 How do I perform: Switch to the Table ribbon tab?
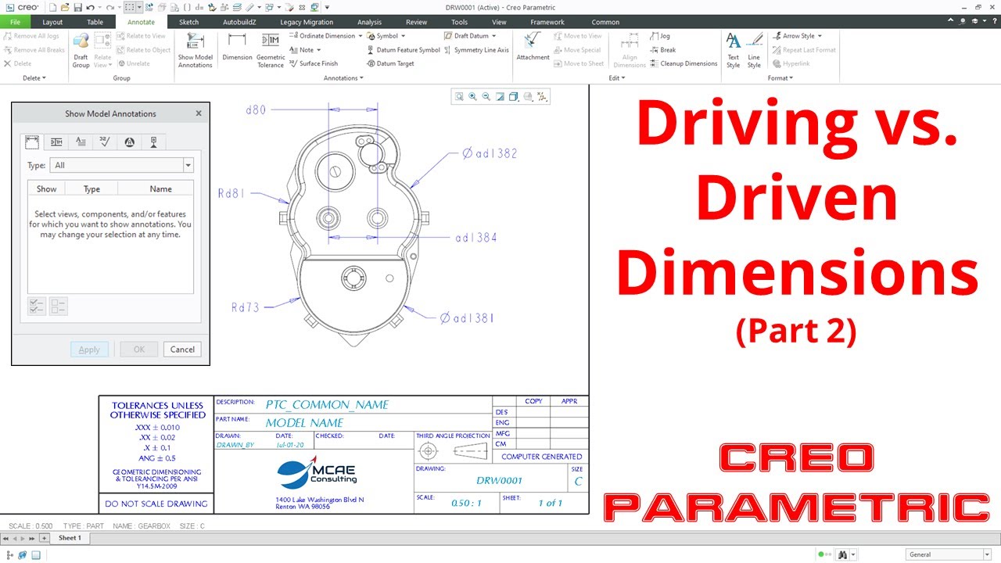pos(95,22)
